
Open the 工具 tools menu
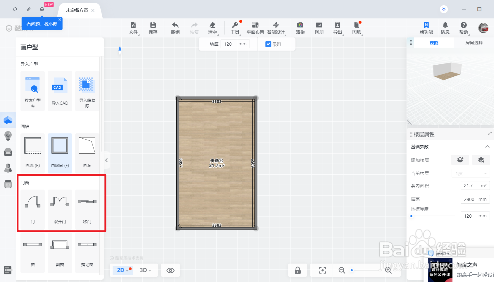click(235, 28)
